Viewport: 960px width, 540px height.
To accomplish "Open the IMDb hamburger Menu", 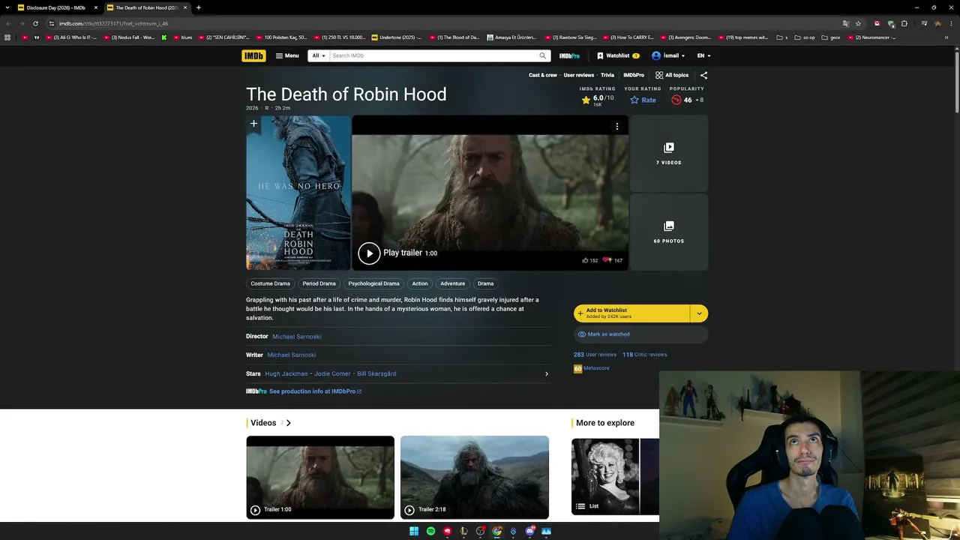I will coord(287,55).
